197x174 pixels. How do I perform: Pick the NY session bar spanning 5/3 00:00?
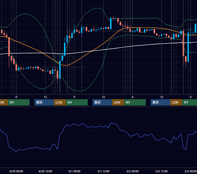point(189,102)
